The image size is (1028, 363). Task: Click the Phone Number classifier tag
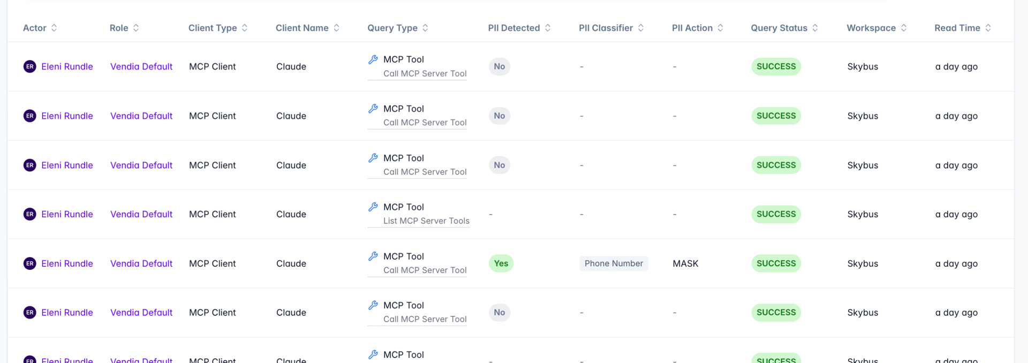(614, 263)
